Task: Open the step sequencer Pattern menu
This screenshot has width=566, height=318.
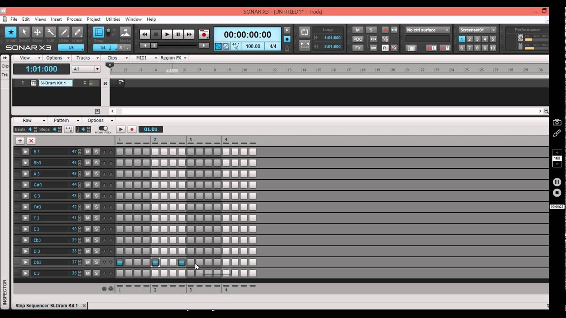Action: click(x=64, y=121)
